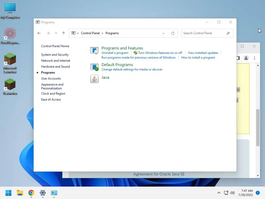Viewport: 265px width, 199px height.
Task: Click Run programs made for previous versions
Action: pos(138,58)
